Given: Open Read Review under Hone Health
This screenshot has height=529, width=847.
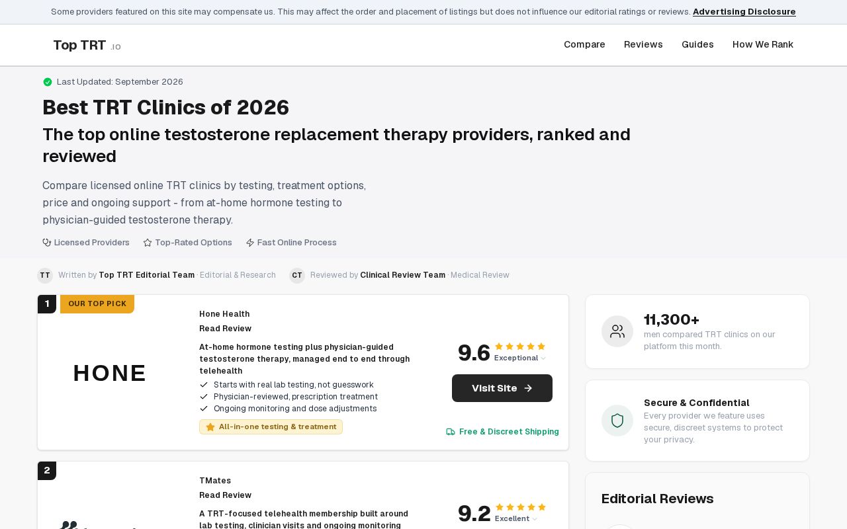Looking at the screenshot, I should coord(226,329).
